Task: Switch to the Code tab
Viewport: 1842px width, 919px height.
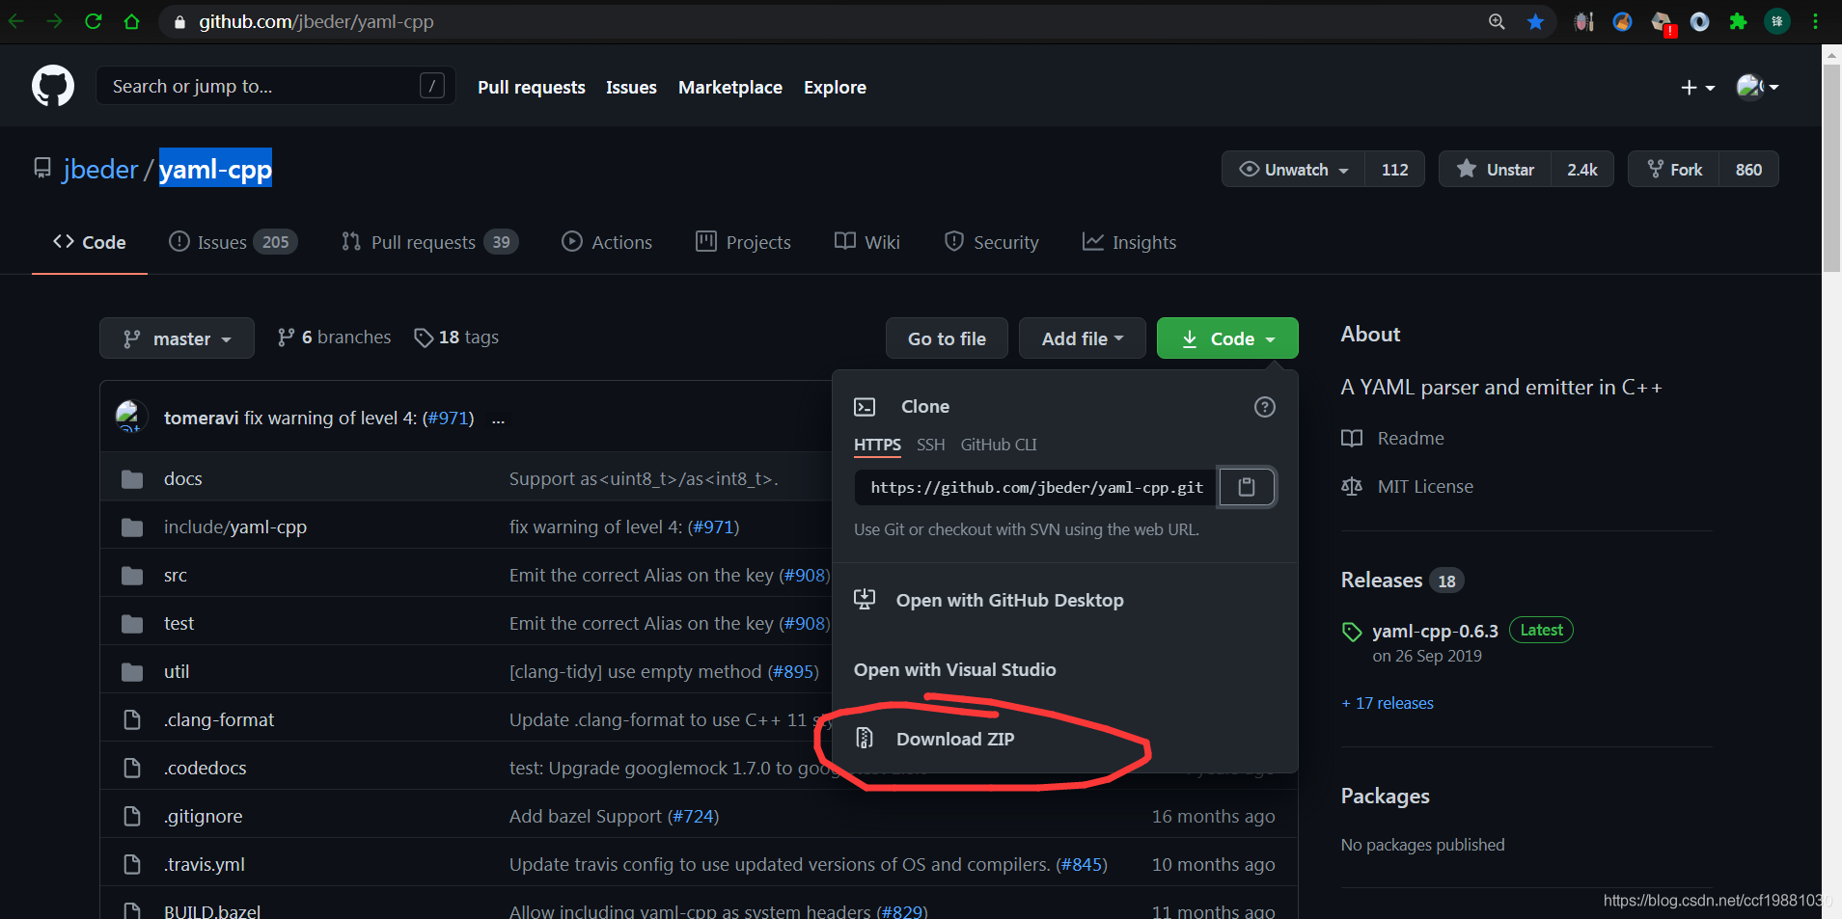Action: point(90,242)
